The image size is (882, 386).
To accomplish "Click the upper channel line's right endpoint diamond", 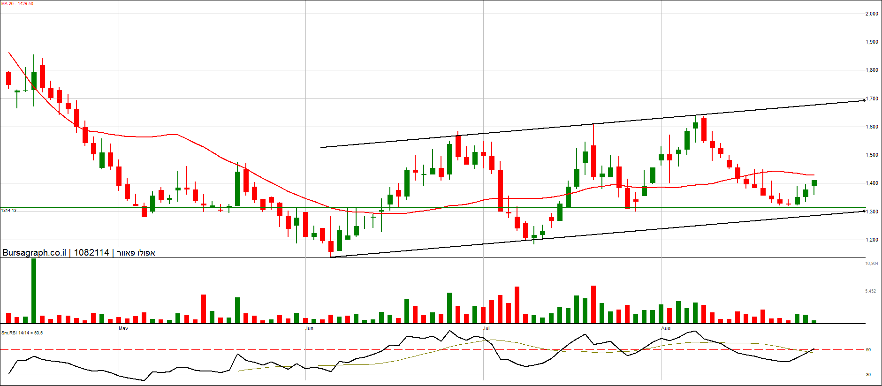I will coord(864,100).
